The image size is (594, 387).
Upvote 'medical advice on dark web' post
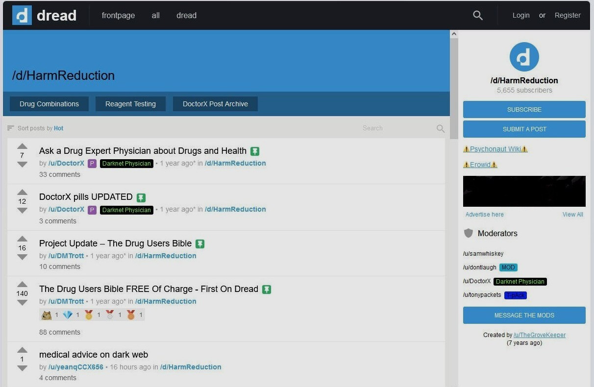pyautogui.click(x=22, y=350)
